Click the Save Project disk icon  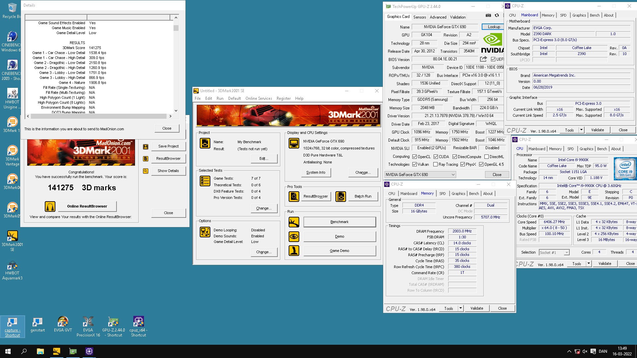[145, 147]
